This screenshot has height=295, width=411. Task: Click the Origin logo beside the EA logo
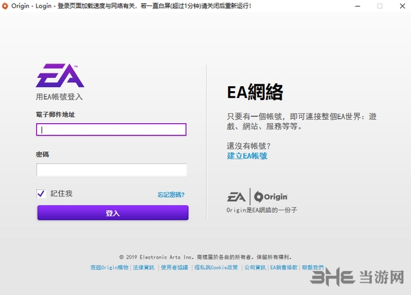click(271, 196)
